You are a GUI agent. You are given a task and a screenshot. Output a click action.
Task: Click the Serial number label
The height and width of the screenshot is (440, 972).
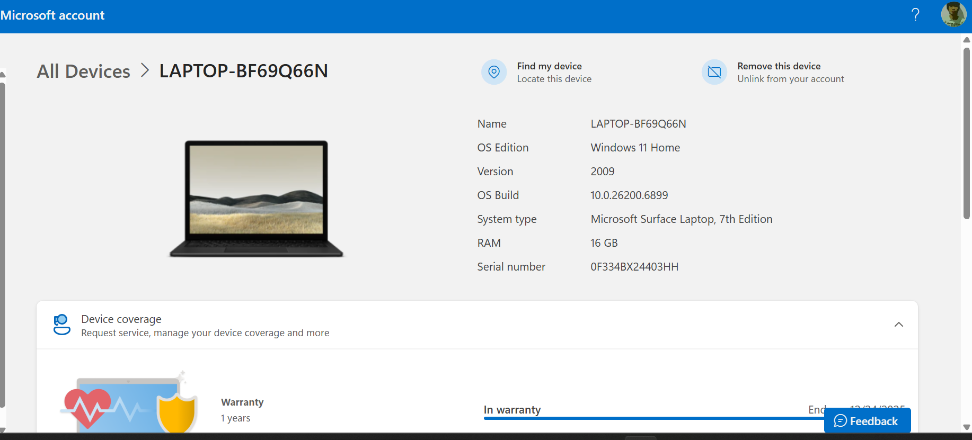point(511,267)
